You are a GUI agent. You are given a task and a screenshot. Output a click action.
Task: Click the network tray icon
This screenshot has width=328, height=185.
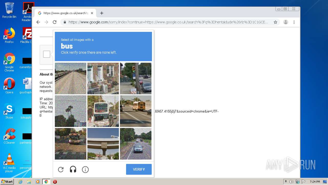298,182
